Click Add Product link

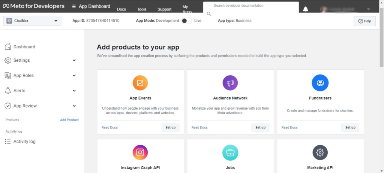[69, 120]
